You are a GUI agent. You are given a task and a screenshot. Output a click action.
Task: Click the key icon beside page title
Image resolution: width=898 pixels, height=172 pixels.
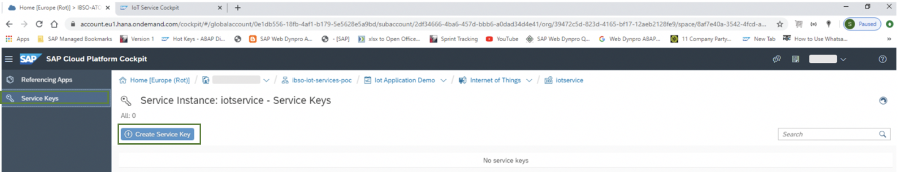pyautogui.click(x=126, y=100)
